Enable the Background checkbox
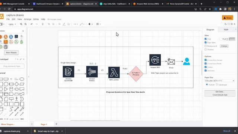The image size is (238, 134). [x=206, y=46]
